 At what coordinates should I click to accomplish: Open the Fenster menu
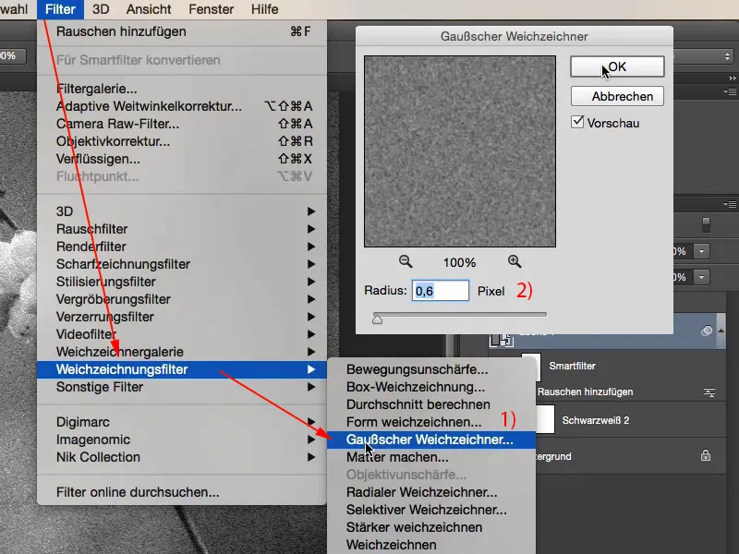[x=212, y=9]
